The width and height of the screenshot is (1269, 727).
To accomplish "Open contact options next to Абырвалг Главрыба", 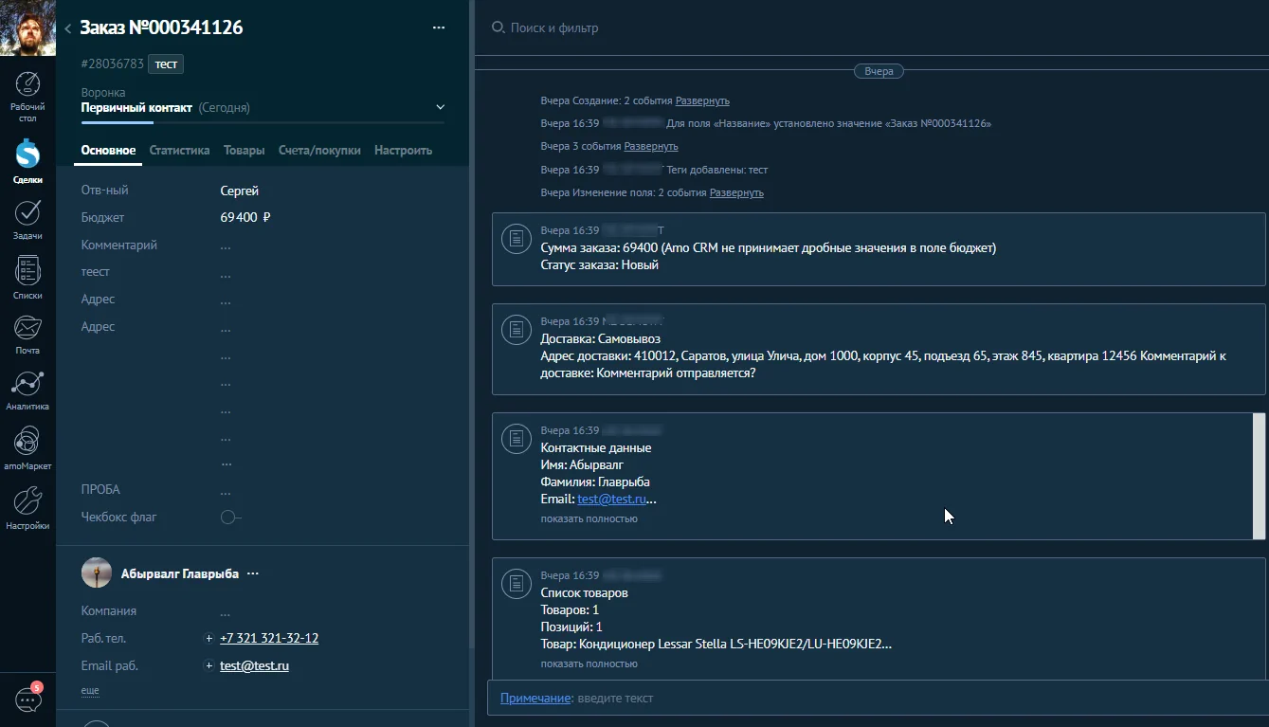I will click(x=252, y=573).
